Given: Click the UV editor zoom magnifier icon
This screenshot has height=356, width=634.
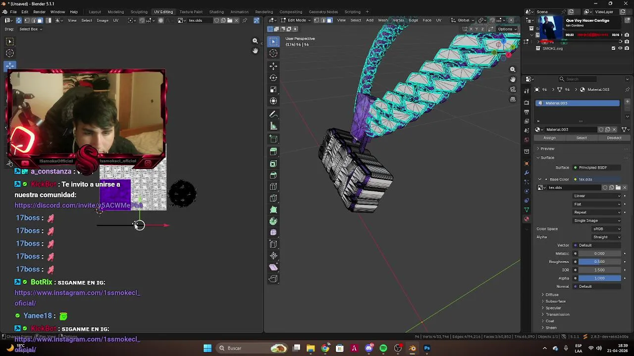Looking at the screenshot, I should click(255, 41).
